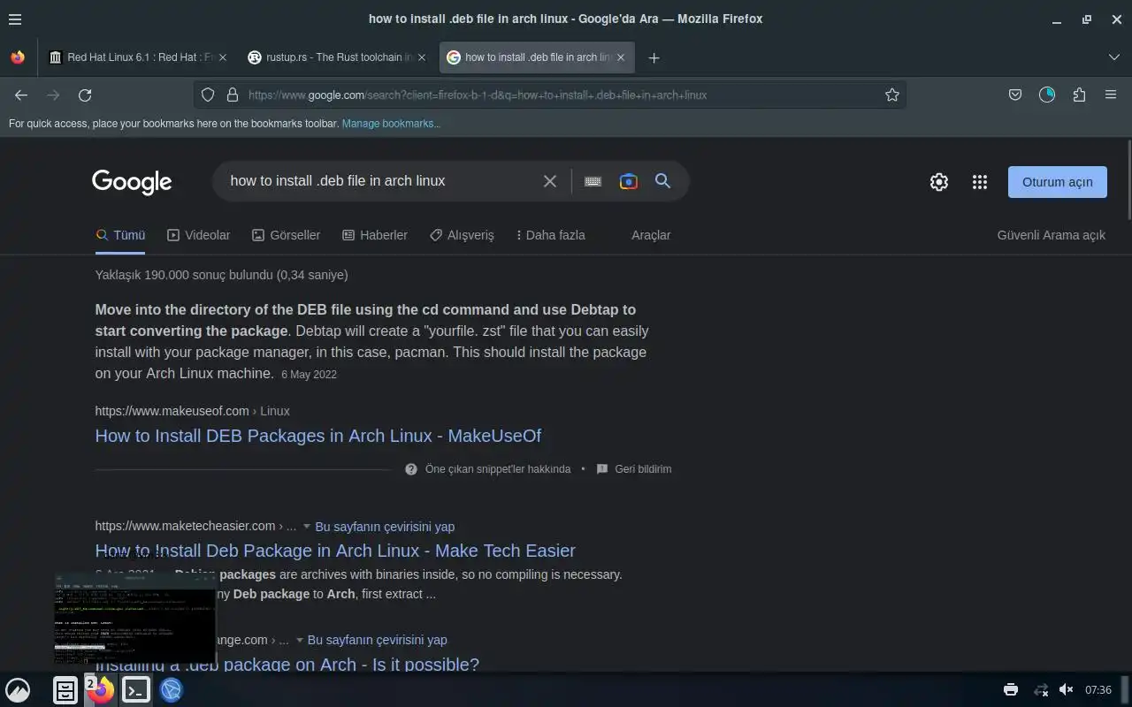1132x707 pixels.
Task: Expand the Daha fazla menu
Action: (x=551, y=235)
